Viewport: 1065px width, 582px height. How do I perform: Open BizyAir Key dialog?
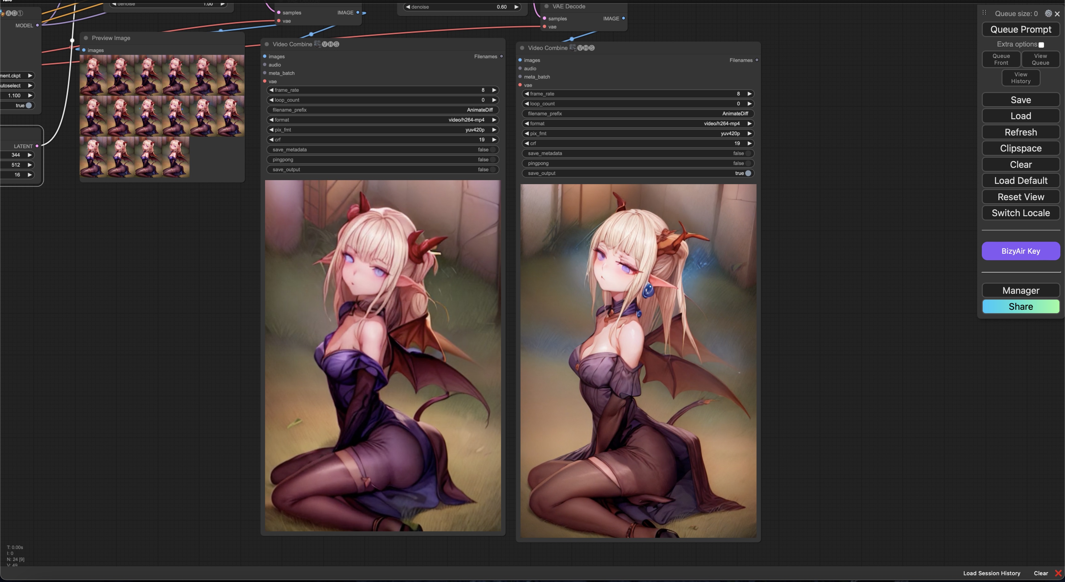click(x=1021, y=251)
